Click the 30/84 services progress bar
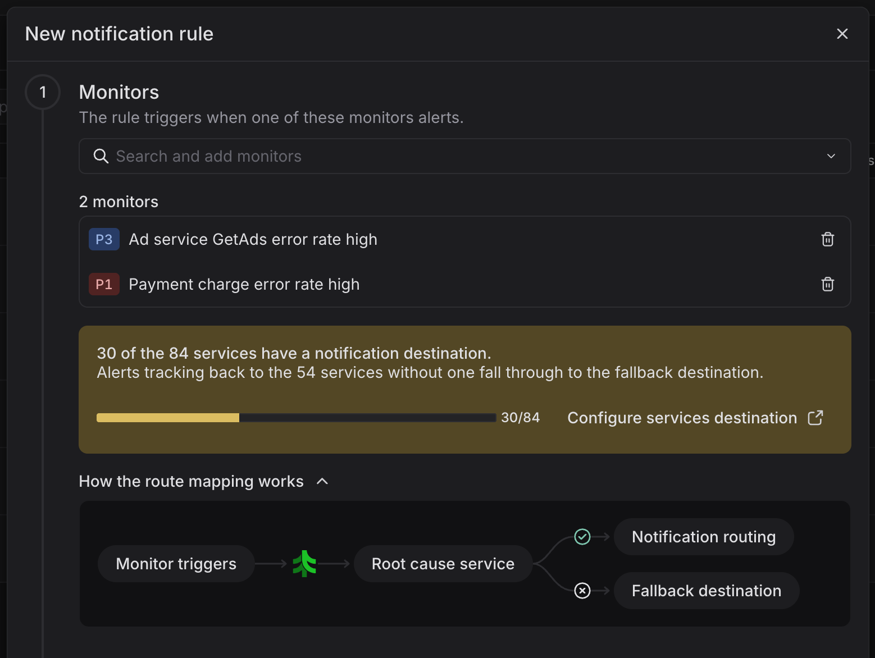Viewport: 875px width, 658px height. pyautogui.click(x=297, y=418)
